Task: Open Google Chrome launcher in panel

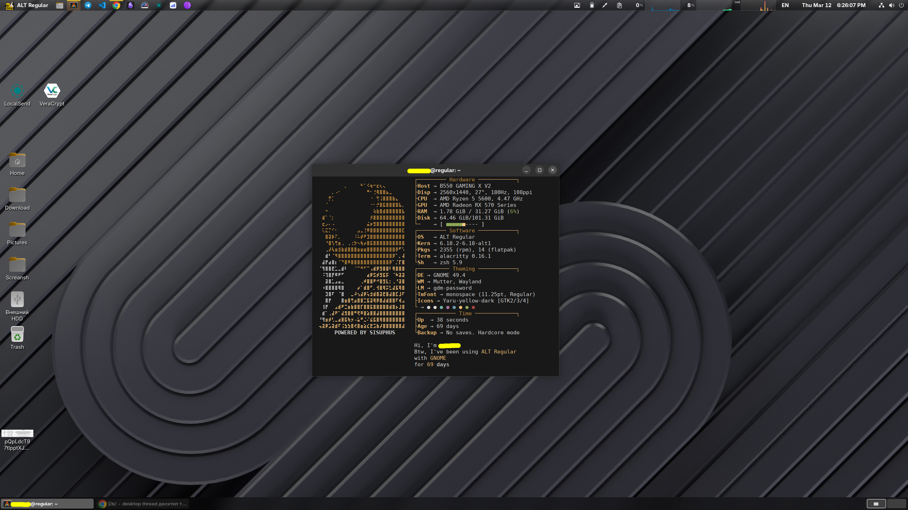Action: click(x=116, y=5)
